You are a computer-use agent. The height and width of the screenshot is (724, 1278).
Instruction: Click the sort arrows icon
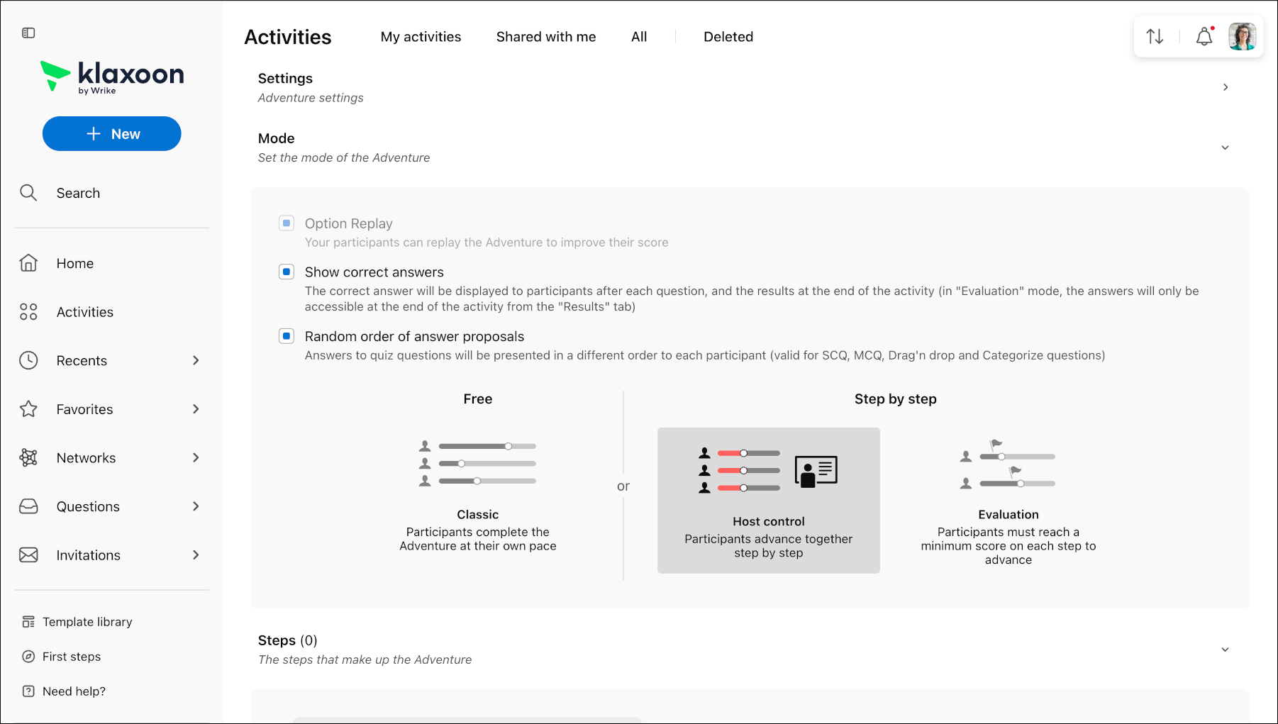tap(1155, 36)
